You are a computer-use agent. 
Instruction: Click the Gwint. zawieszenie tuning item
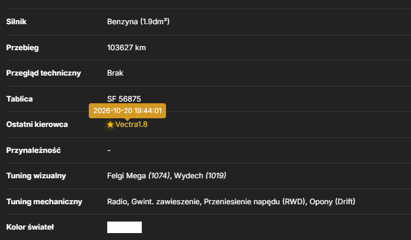pos(165,202)
